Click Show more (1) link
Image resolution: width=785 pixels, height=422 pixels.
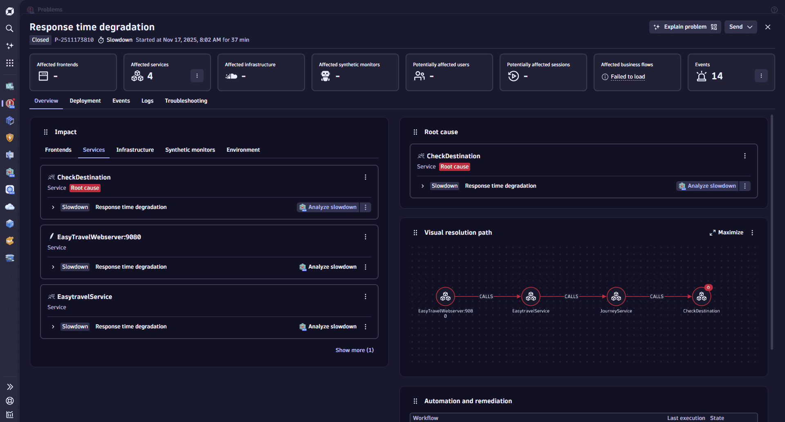click(x=354, y=350)
